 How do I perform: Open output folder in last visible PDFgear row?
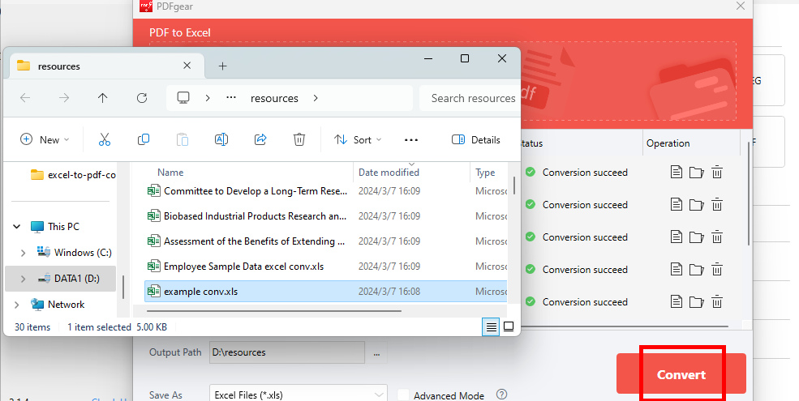697,302
